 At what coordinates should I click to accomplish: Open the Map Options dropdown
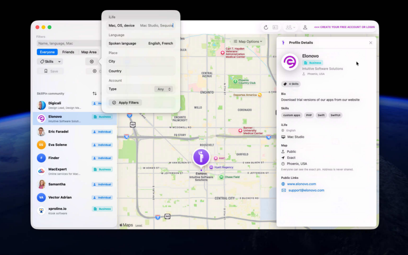point(248,41)
